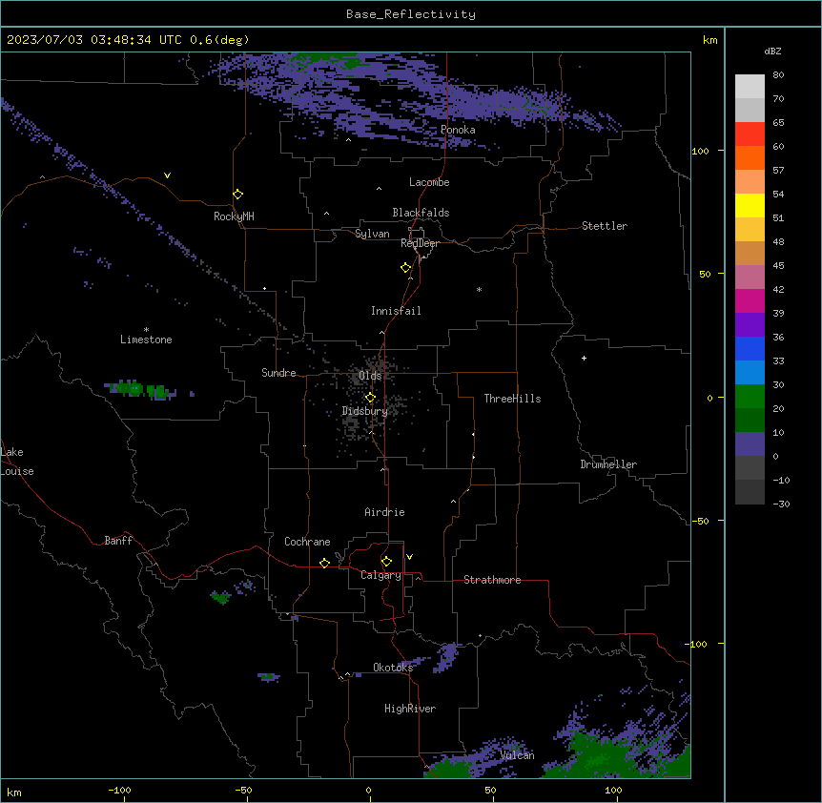Click the Lacombe city label
The image size is (822, 803).
coord(429,182)
